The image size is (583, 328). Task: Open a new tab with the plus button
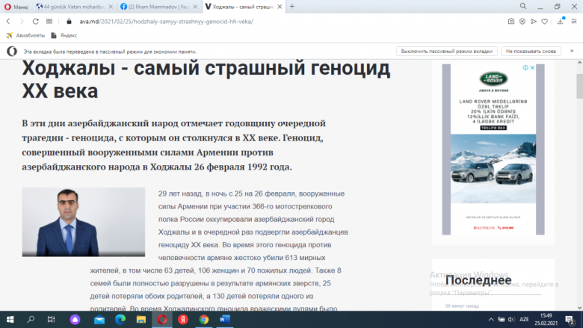point(291,6)
